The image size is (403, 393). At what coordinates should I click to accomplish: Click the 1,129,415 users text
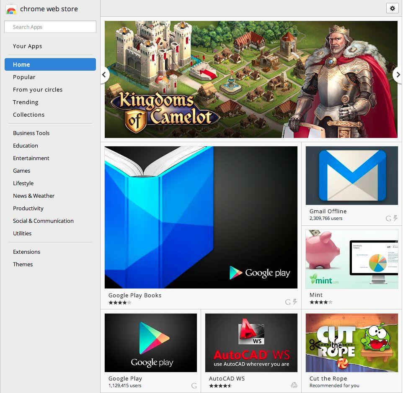[x=125, y=385]
